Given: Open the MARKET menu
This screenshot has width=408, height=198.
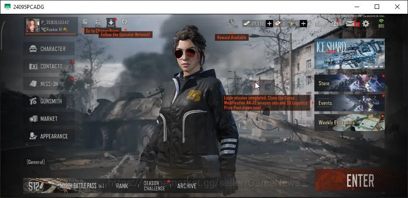Looking at the screenshot, I should [49, 119].
